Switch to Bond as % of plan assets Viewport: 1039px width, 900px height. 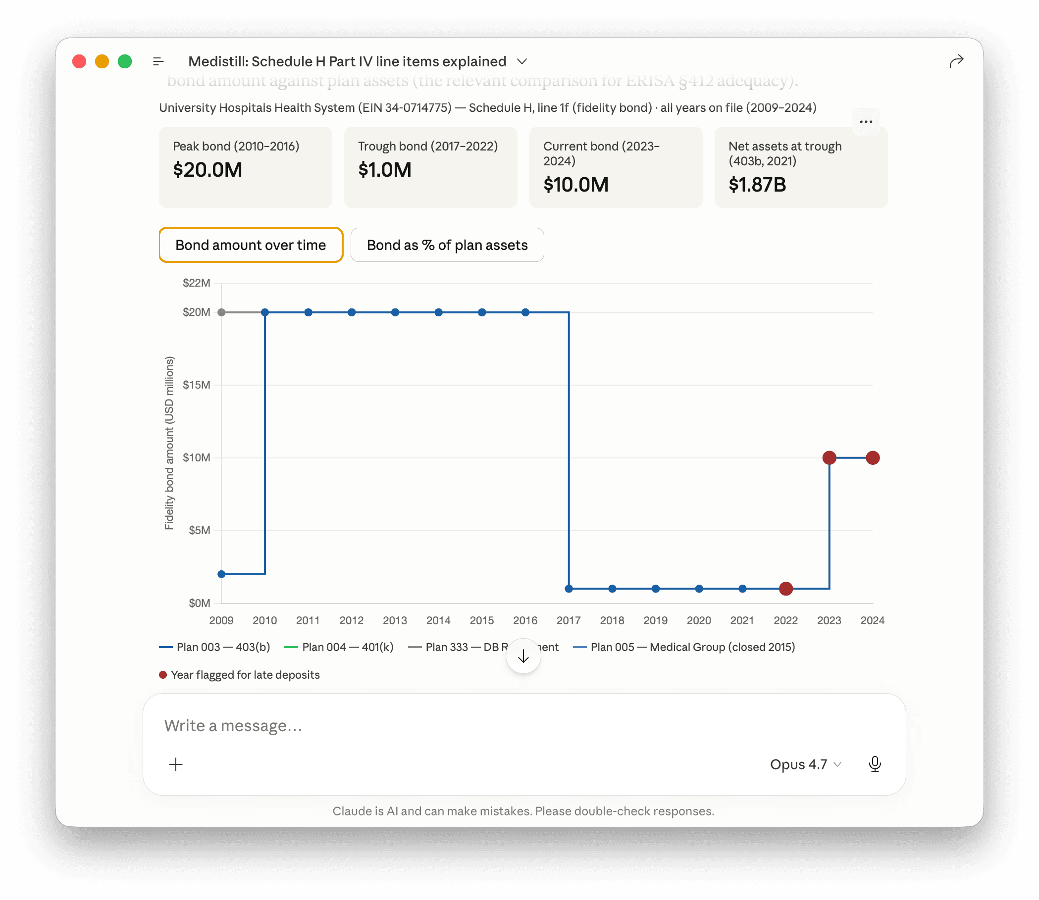[447, 245]
